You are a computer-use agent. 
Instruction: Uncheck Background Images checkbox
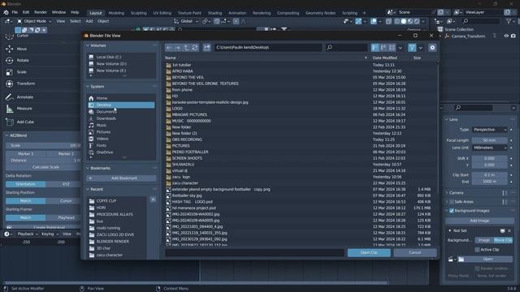tap(452, 211)
